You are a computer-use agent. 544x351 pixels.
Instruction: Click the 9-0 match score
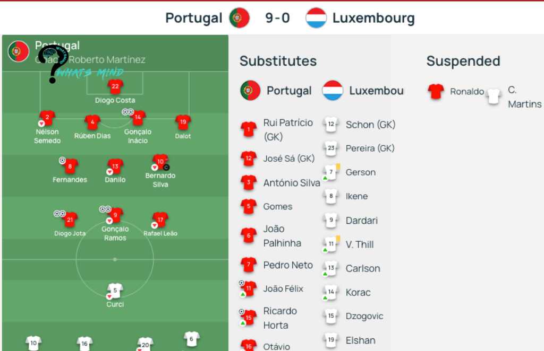(x=277, y=18)
